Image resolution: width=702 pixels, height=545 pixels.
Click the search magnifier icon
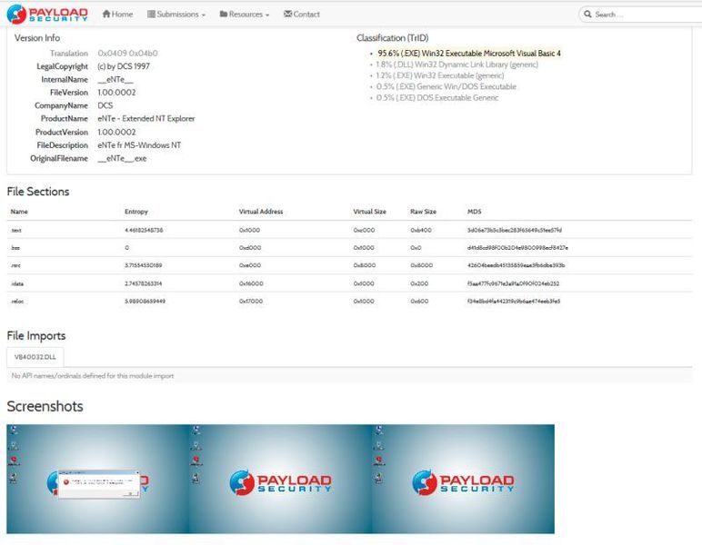pyautogui.click(x=587, y=15)
